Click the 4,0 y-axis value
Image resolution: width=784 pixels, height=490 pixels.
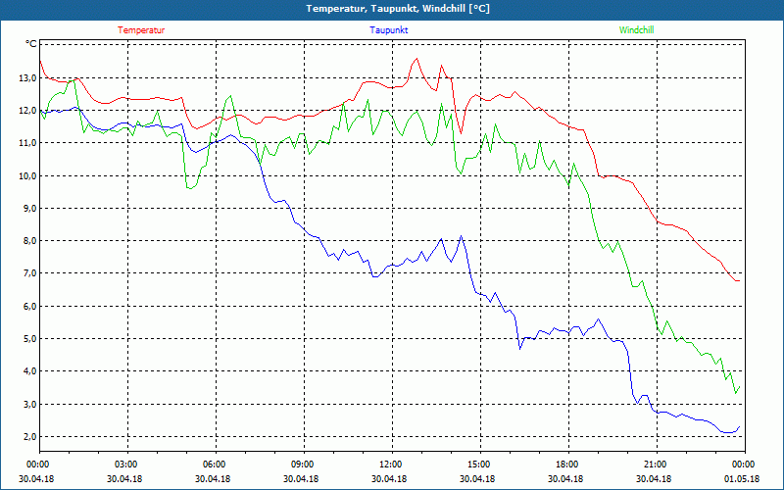pyautogui.click(x=29, y=371)
